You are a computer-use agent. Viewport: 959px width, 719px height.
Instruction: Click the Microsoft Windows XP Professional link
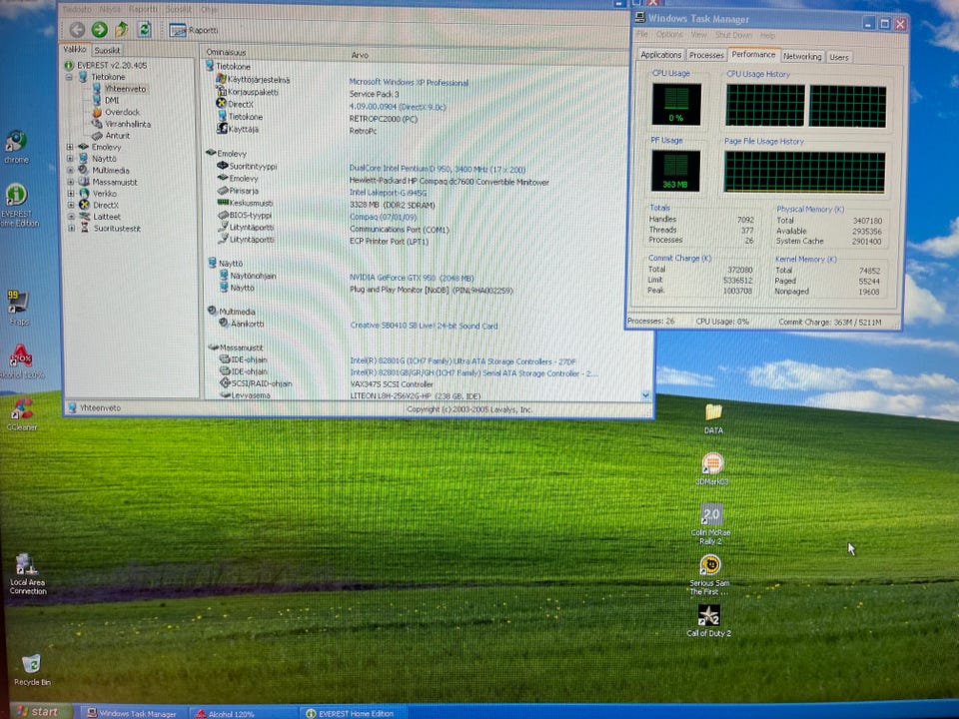tap(409, 82)
